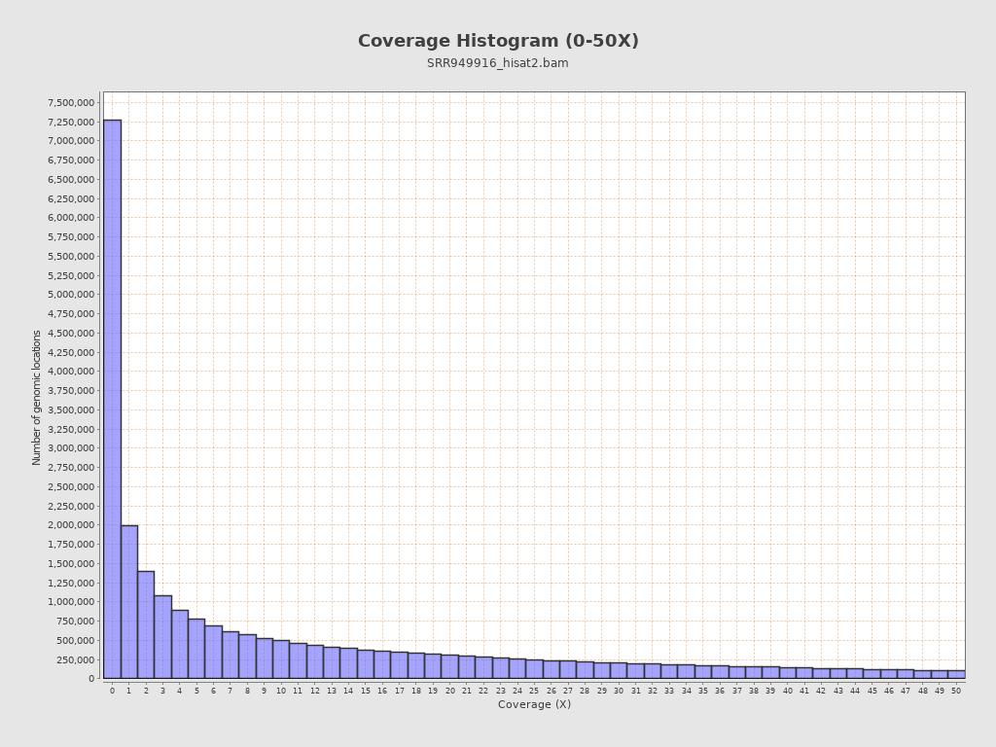Click the y-axis tick label 2,500,000
This screenshot has height=747, width=996.
pyautogui.click(x=71, y=486)
